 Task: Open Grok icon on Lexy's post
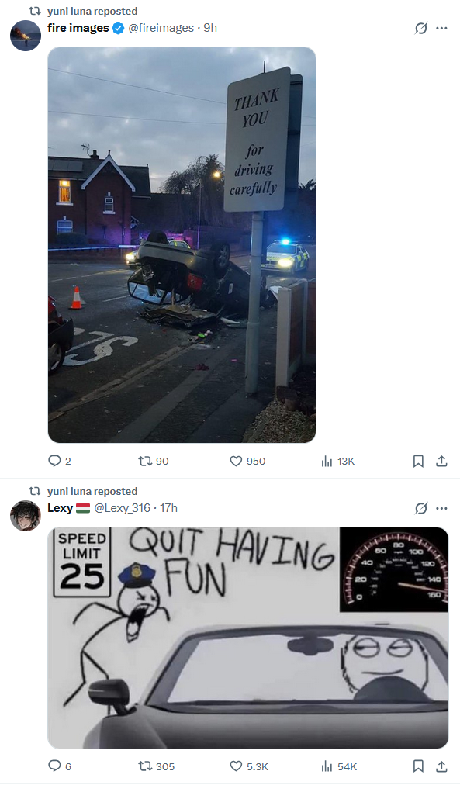click(421, 508)
